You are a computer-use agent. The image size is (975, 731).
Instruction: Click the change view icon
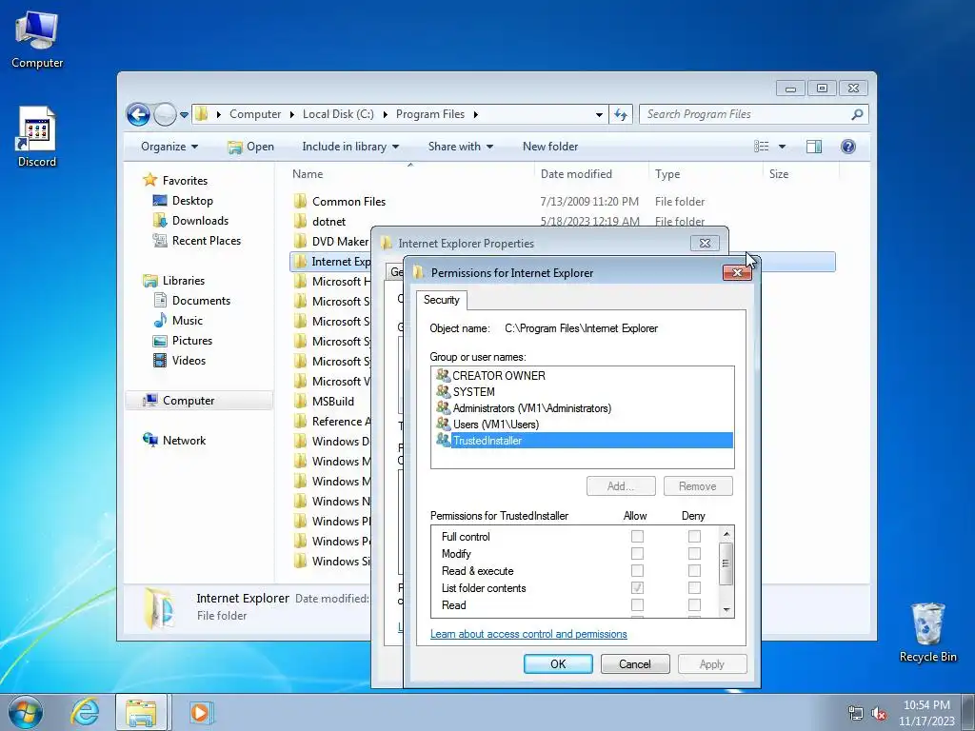(x=762, y=147)
